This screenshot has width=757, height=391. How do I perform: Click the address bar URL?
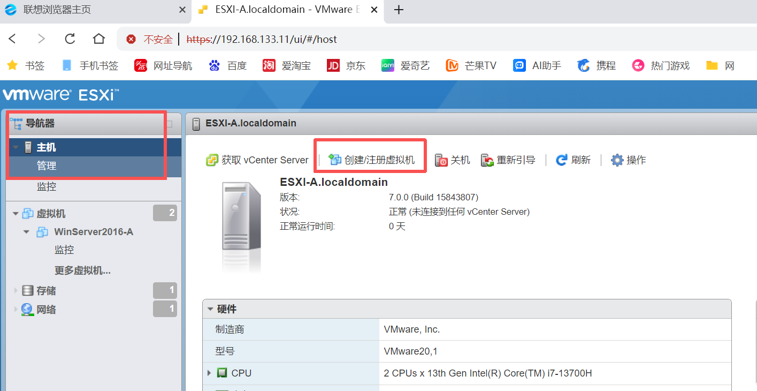click(262, 39)
